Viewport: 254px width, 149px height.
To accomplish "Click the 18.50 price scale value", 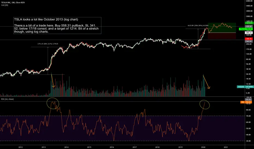I will (x=249, y=79).
